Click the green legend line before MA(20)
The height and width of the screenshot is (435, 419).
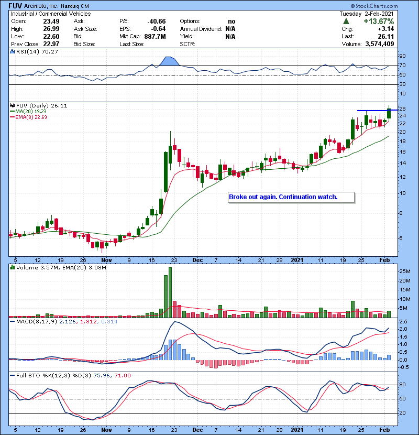point(12,111)
